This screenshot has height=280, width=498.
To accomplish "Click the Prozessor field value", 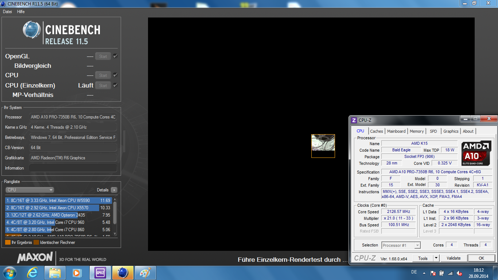I will point(73,117).
